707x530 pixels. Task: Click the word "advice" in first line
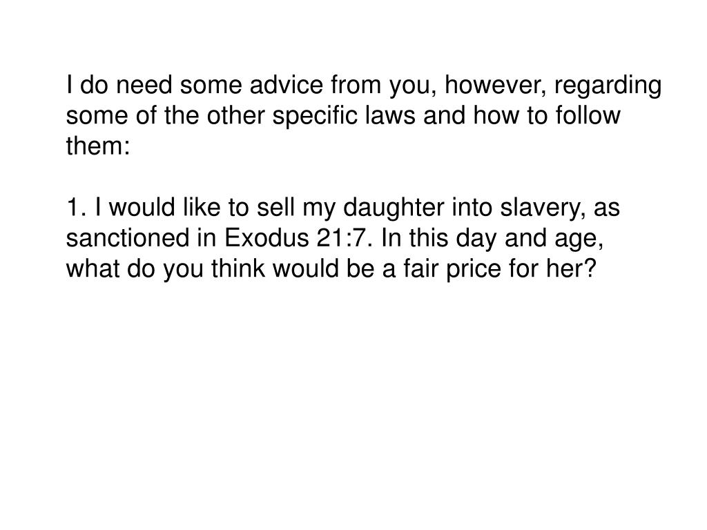287,85
